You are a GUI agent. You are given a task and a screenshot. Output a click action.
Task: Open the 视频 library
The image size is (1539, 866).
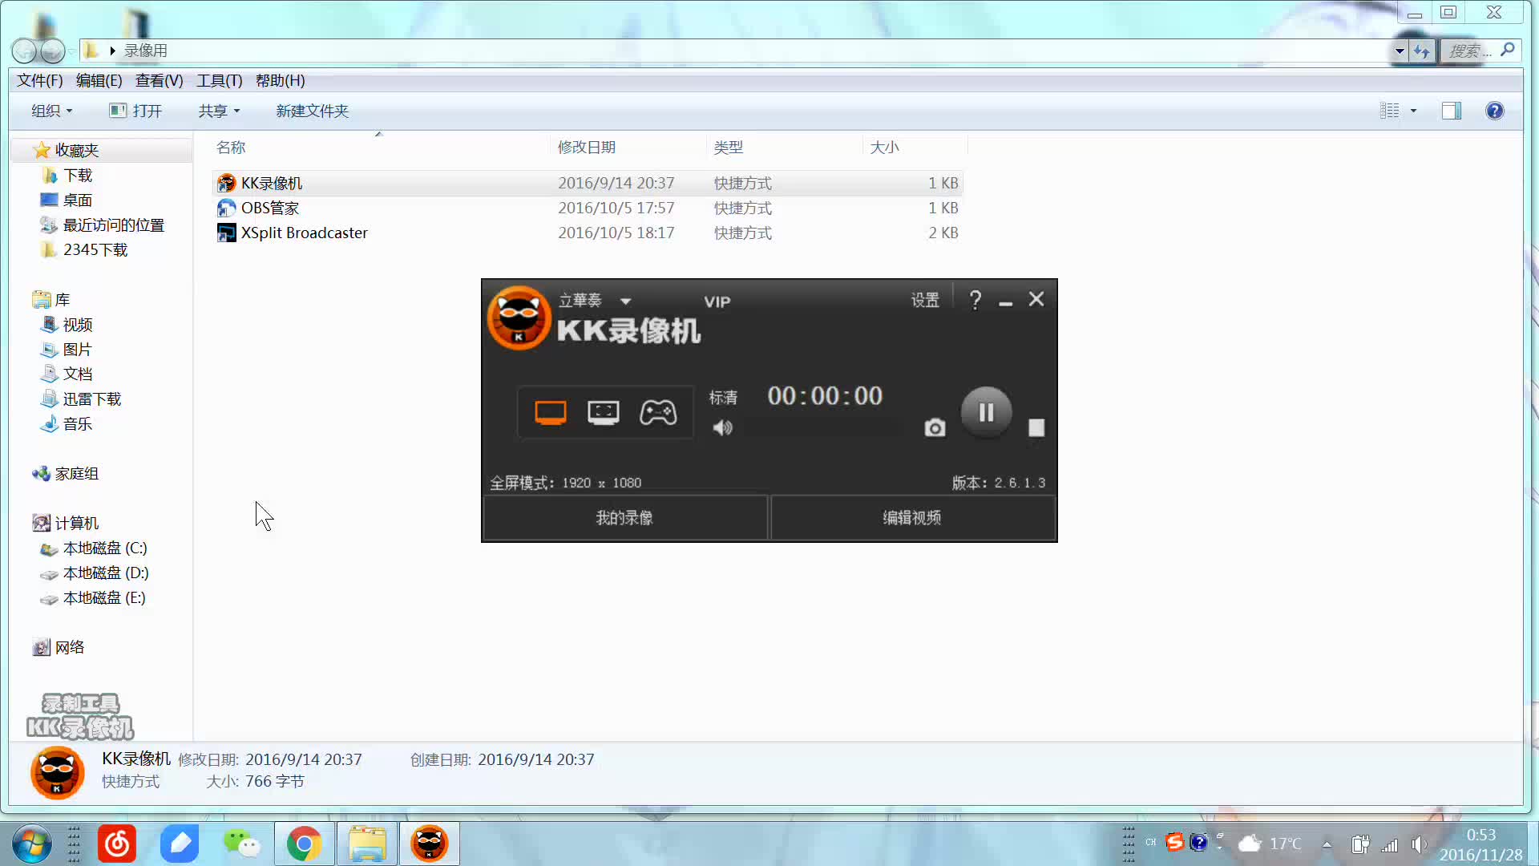(x=78, y=325)
